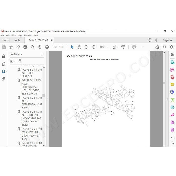Image resolution: width=176 pixels, height=176 pixels.
Task: Click the Save file icon
Action: (4, 47)
